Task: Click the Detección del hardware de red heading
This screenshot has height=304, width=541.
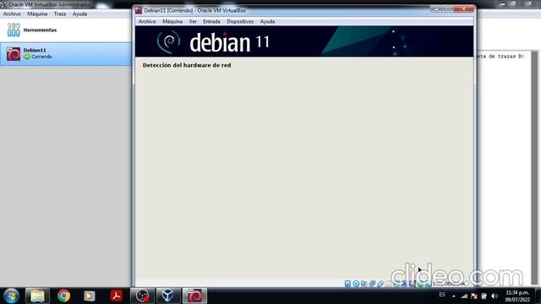Action: point(187,65)
